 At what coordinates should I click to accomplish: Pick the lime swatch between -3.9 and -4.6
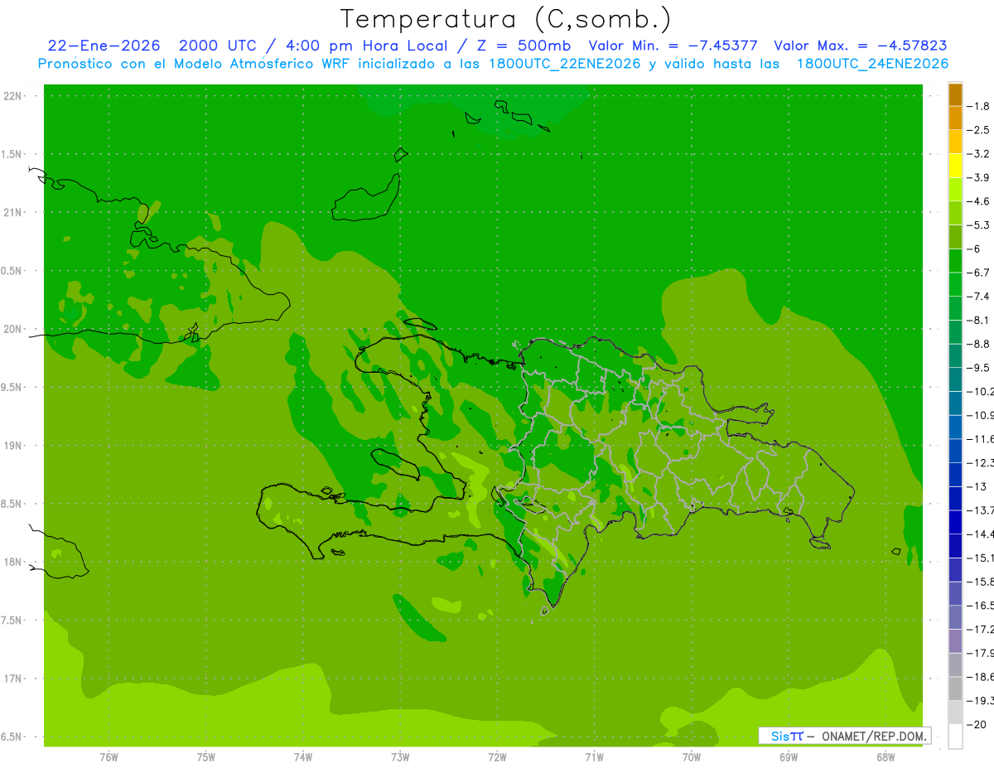(x=955, y=189)
